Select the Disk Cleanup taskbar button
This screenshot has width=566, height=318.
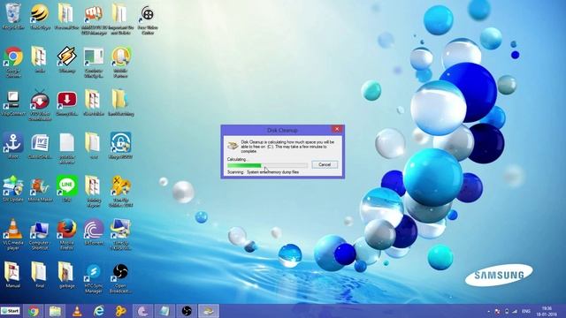coord(209,311)
